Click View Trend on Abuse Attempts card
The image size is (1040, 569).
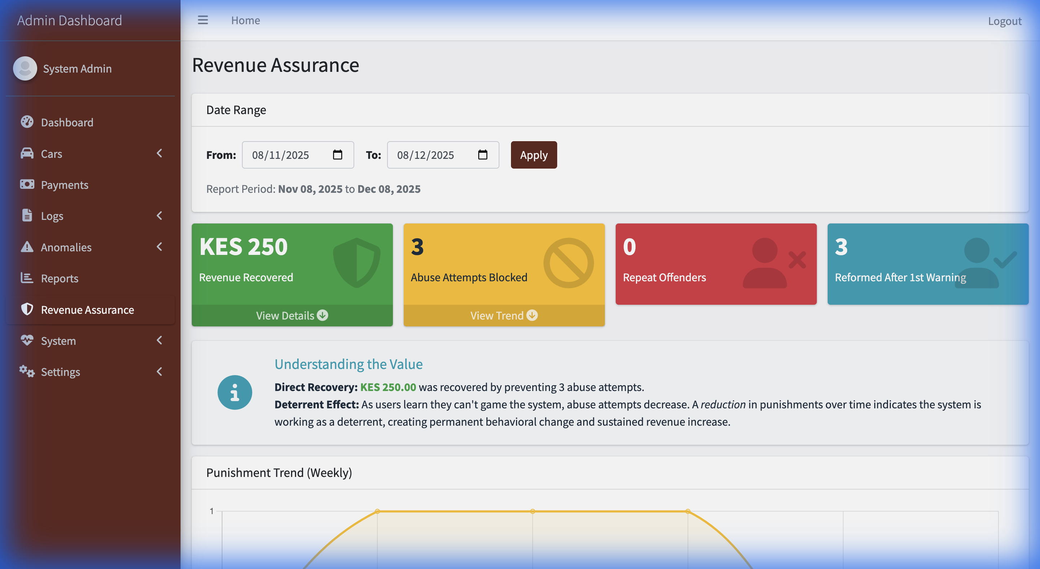click(504, 315)
